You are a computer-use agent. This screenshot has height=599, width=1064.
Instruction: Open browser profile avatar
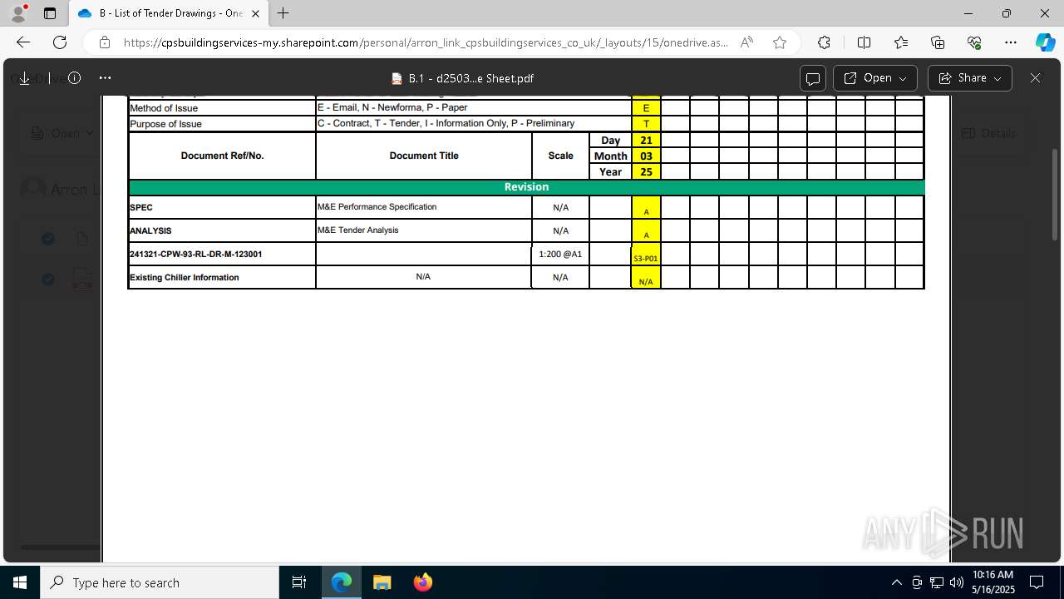tap(18, 13)
